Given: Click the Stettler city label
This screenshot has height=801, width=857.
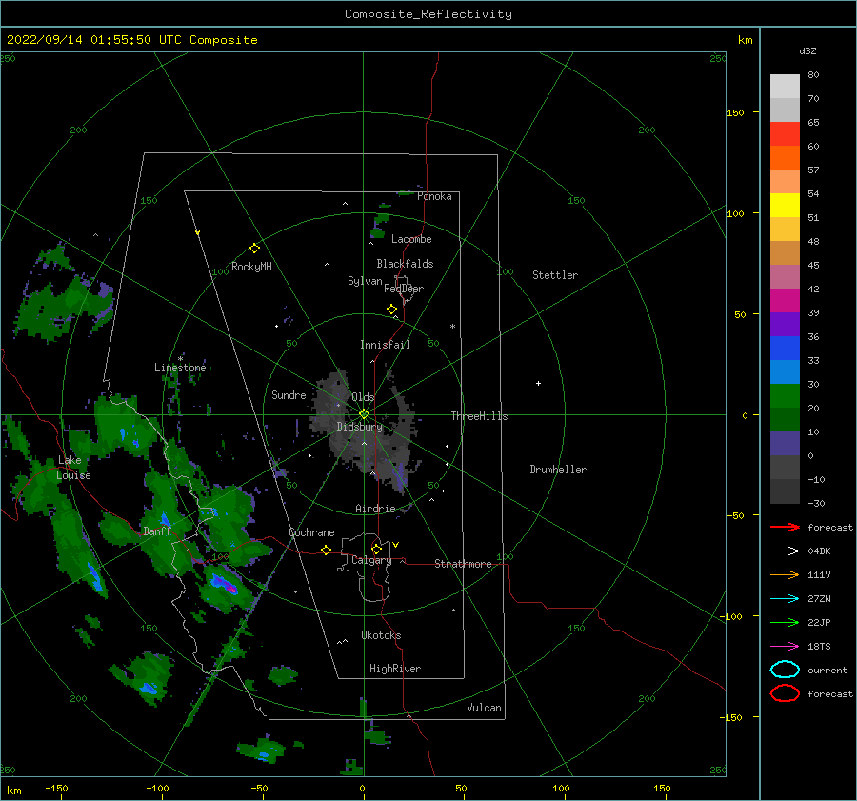Looking at the screenshot, I should (555, 275).
